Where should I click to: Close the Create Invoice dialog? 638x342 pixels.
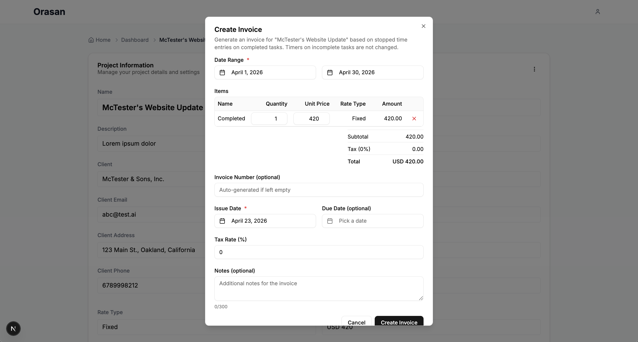click(423, 26)
